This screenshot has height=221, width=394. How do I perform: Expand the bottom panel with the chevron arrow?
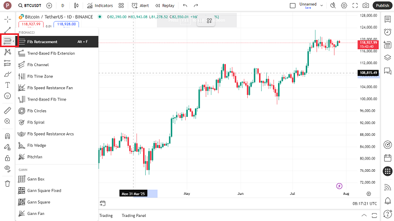(364, 216)
